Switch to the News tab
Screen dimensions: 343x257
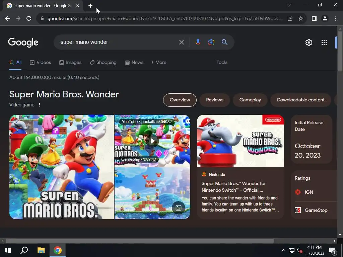coord(134,63)
